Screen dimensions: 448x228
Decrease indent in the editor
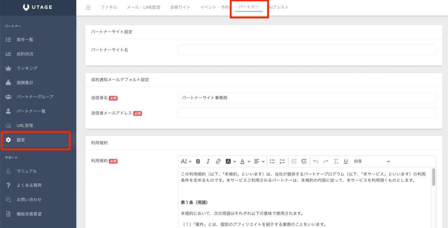tap(294, 161)
